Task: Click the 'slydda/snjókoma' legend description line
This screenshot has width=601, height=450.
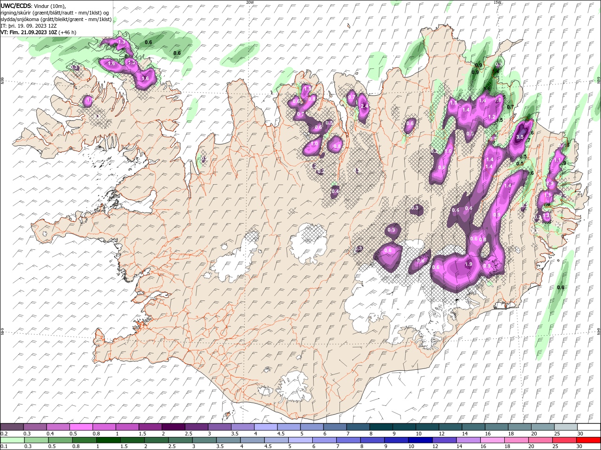Action: [56, 19]
